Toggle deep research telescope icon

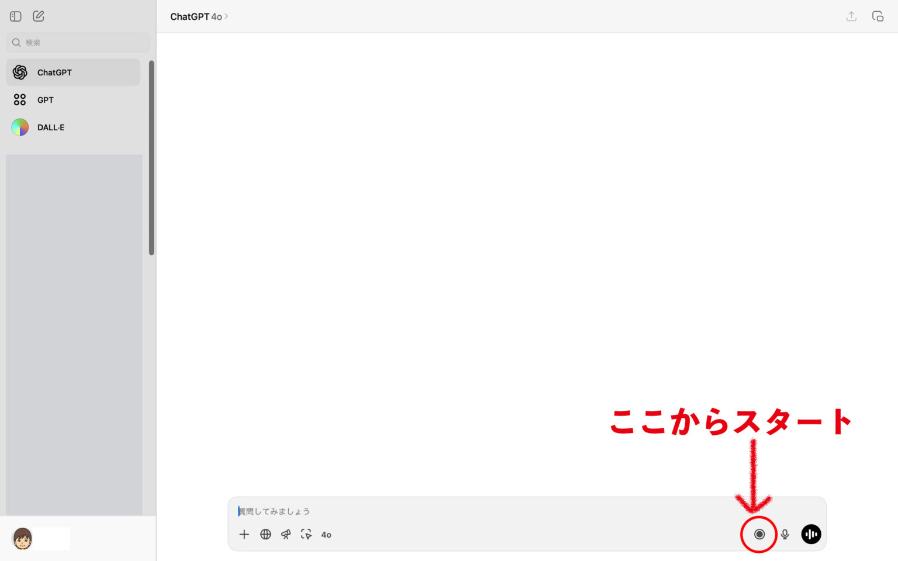point(286,534)
